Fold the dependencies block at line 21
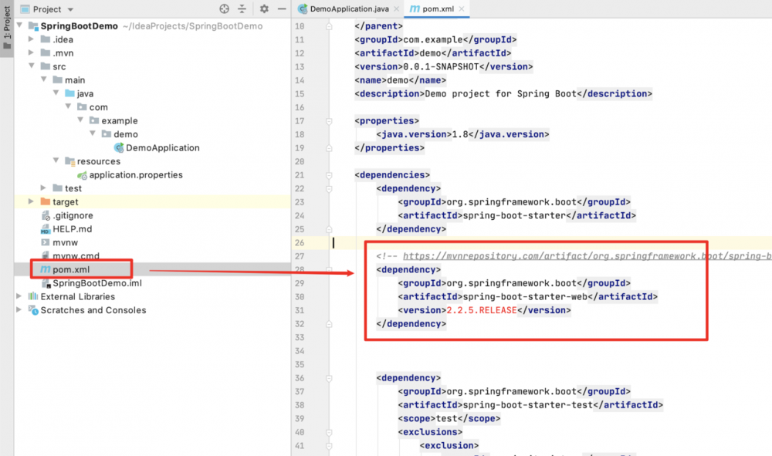This screenshot has height=456, width=772. [329, 174]
